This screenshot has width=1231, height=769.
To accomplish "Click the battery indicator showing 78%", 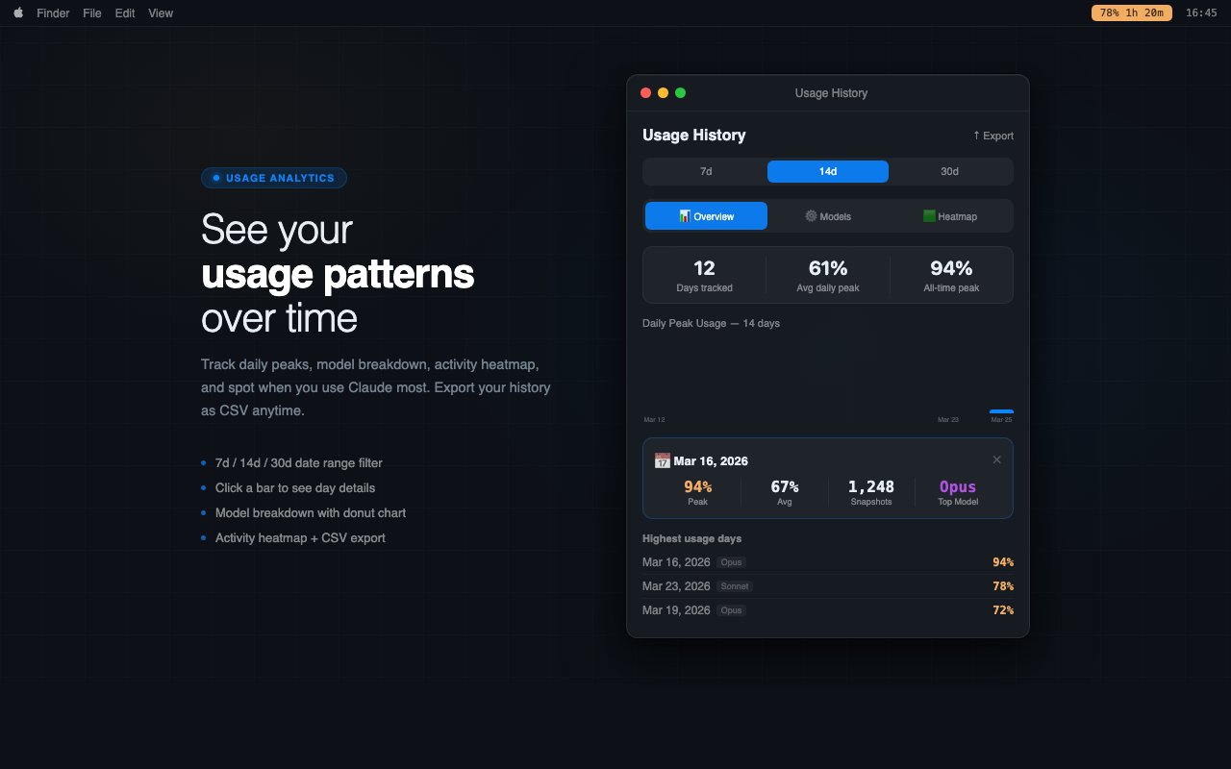I will click(x=1131, y=12).
